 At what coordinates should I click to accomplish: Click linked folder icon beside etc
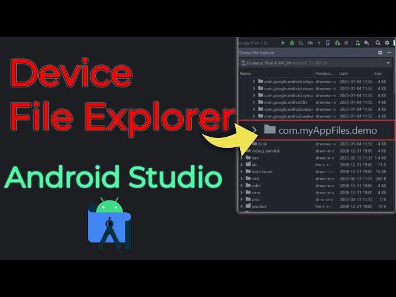click(x=248, y=165)
